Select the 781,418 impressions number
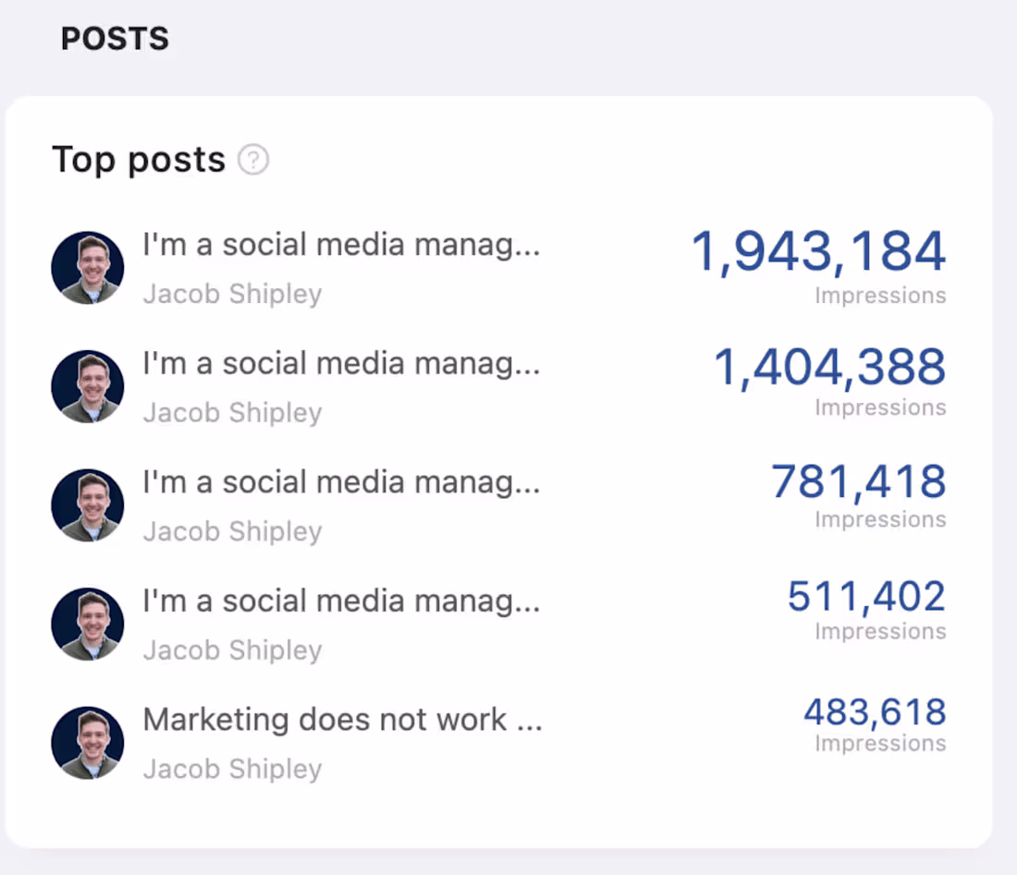The height and width of the screenshot is (875, 1017). (x=858, y=481)
